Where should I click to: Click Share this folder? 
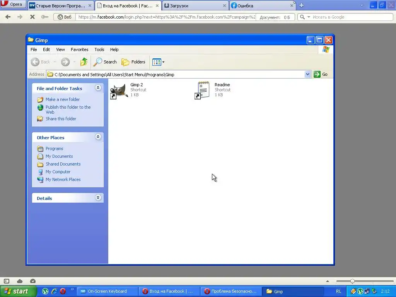coord(61,119)
